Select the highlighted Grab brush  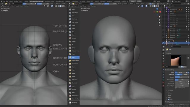point(74,57)
